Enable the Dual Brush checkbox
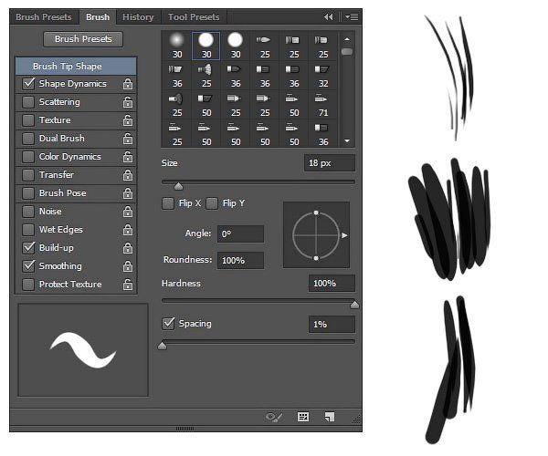This screenshot has width=548, height=456. point(28,139)
